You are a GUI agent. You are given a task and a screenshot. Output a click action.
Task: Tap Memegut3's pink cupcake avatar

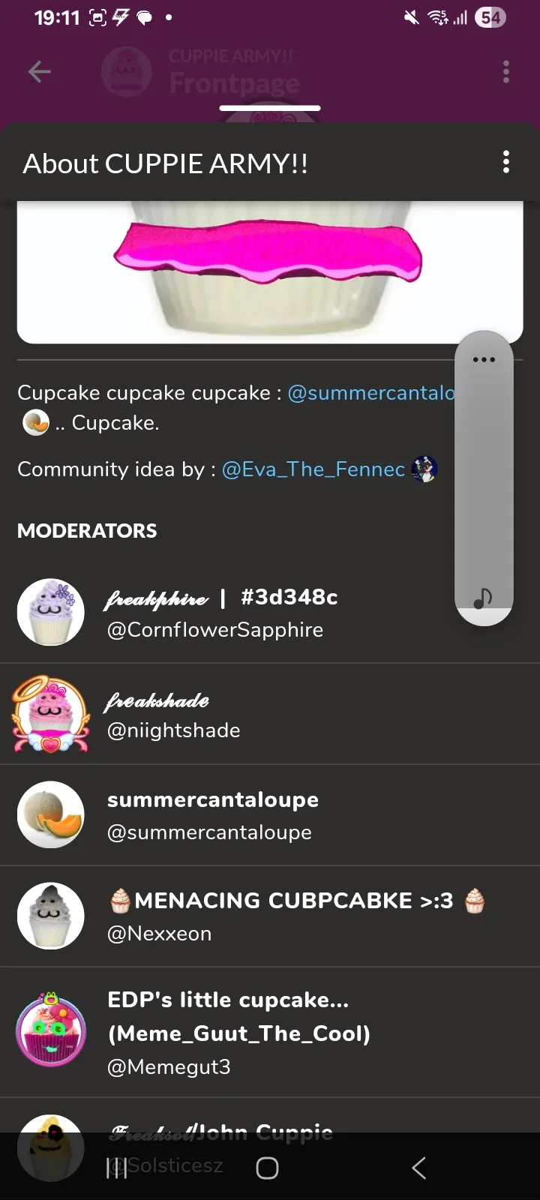click(x=51, y=1030)
